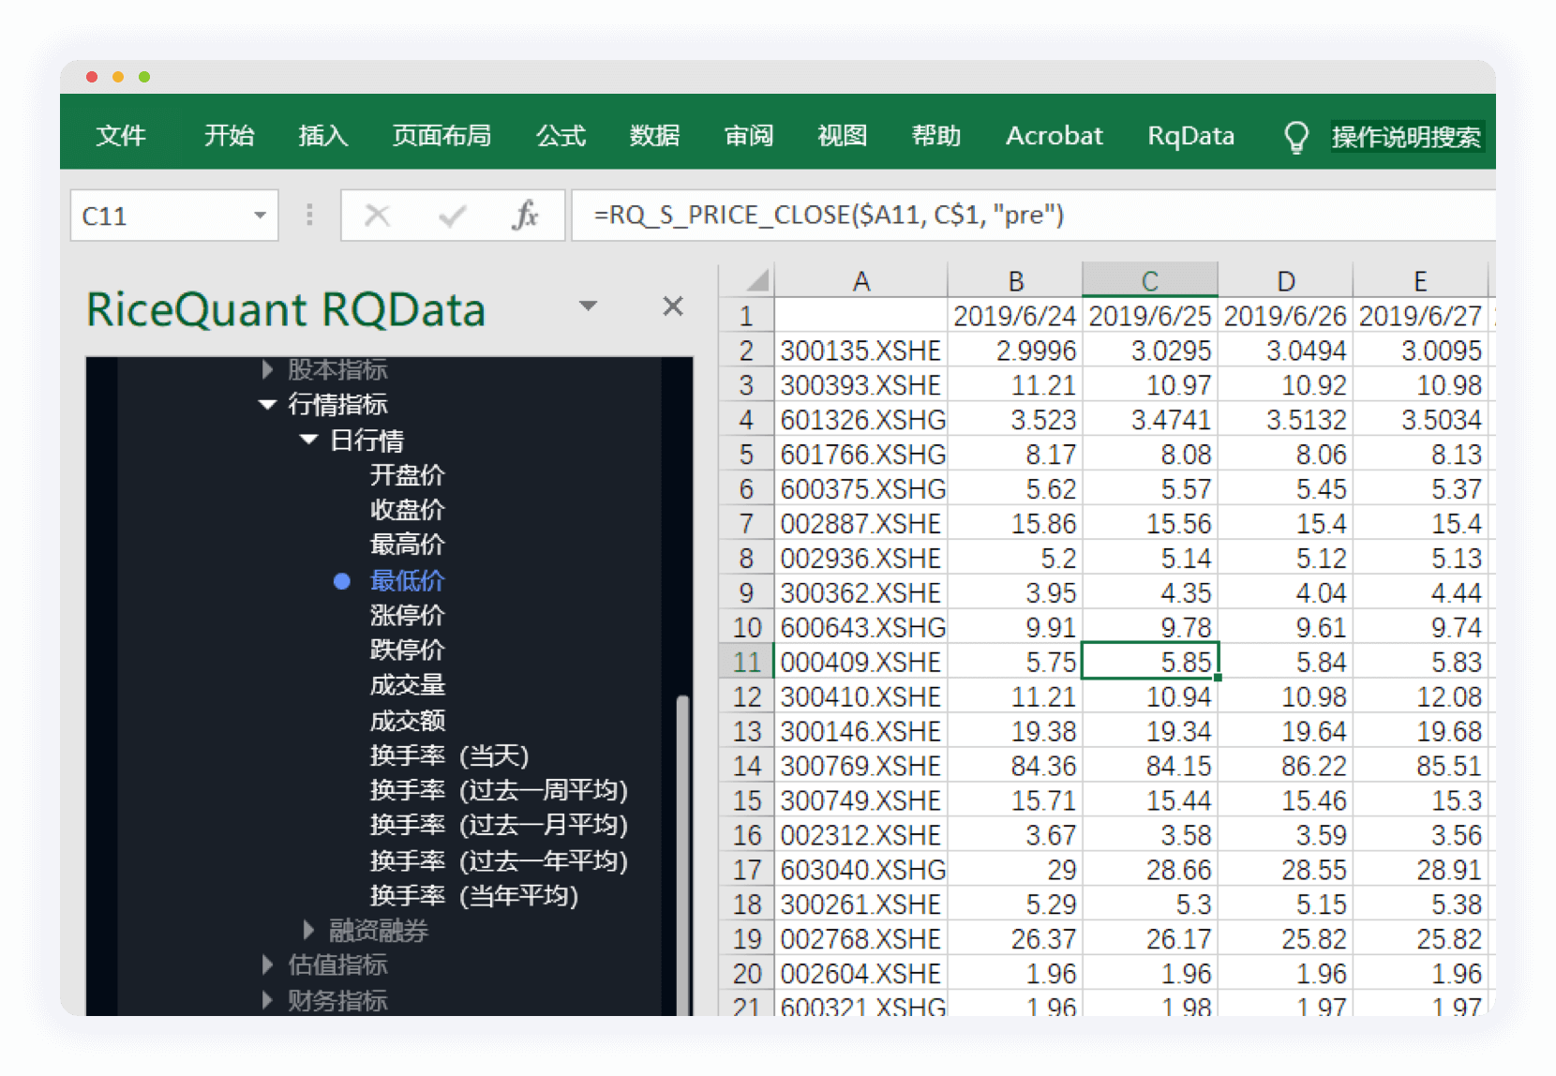Collapse the 行情指标 tree node

[267, 405]
